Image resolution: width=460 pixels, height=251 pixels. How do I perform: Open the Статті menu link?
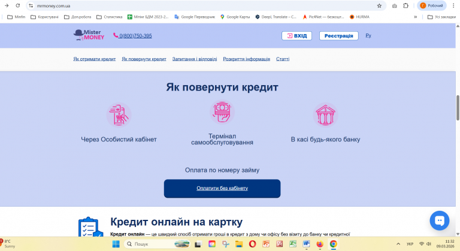pos(283,59)
